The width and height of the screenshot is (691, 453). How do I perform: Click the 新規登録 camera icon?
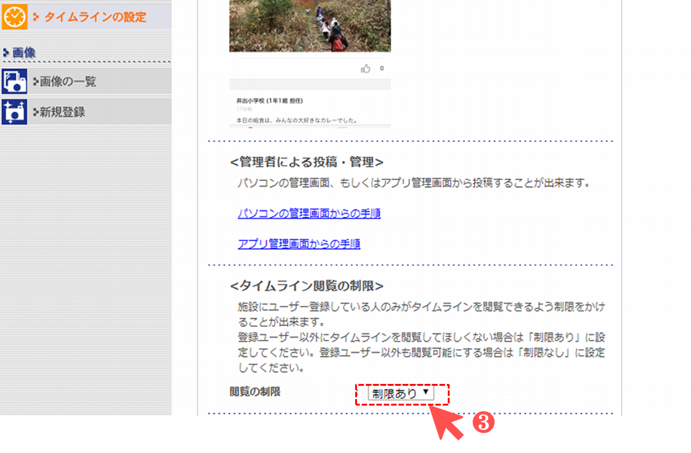point(14,112)
